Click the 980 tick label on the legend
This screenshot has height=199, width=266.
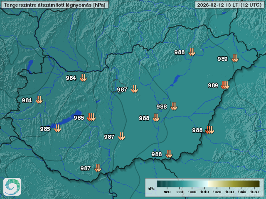click(167, 192)
